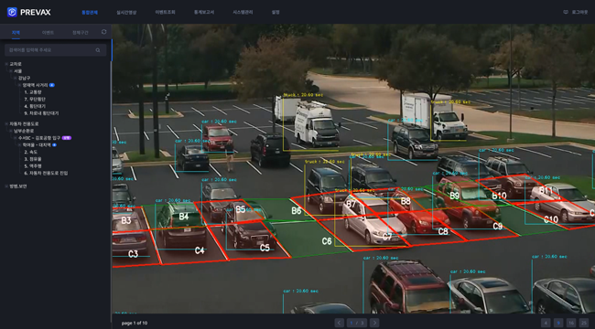The height and width of the screenshot is (329, 595).
Task: Click the PREVAX logo icon
Action: [12, 12]
